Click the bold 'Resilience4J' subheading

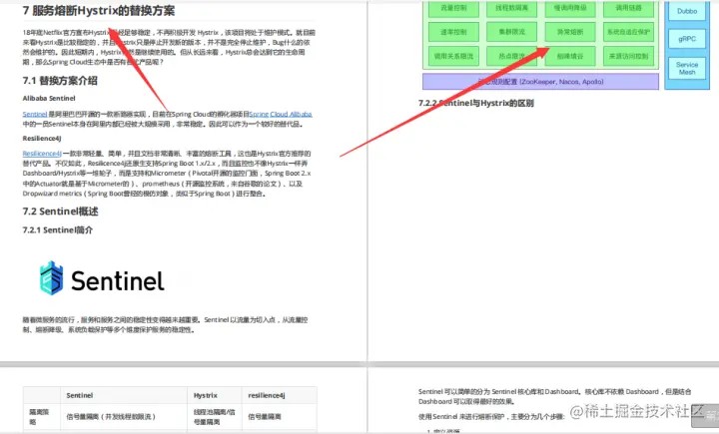pyautogui.click(x=42, y=138)
